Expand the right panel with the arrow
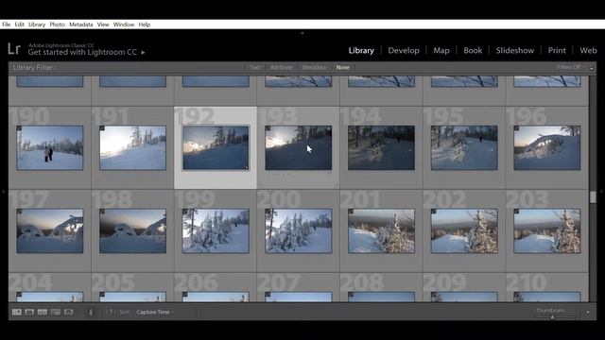605x340 pixels. (601, 191)
